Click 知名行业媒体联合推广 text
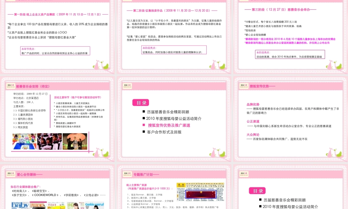The image size is (348, 209). coord(25,187)
